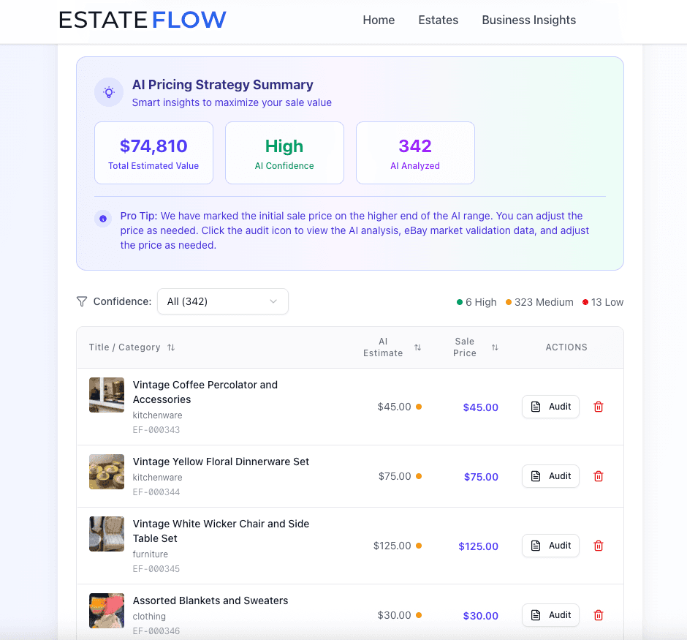
Task: Click the Vintage White Wicker Chair thumbnail image
Action: (x=107, y=534)
